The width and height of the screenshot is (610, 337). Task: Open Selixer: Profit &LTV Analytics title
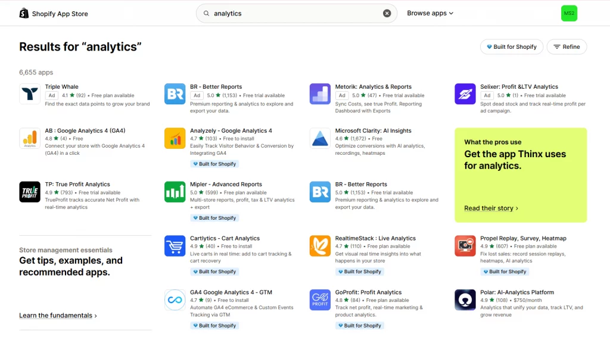pyautogui.click(x=519, y=87)
